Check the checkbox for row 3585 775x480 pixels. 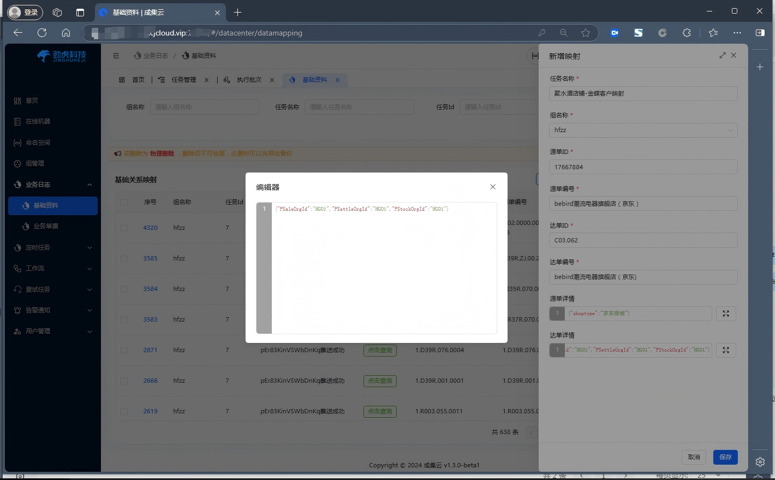click(124, 258)
